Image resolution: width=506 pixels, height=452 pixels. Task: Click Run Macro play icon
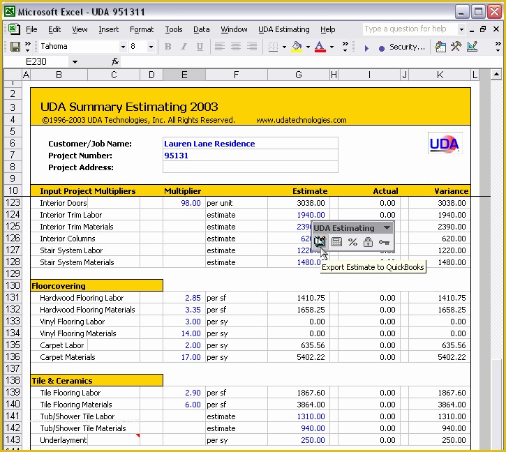(366, 48)
